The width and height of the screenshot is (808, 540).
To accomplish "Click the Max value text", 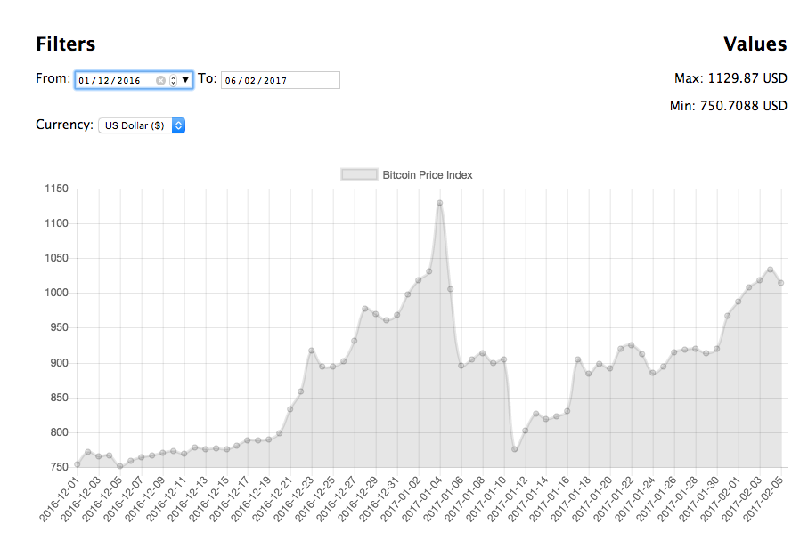I will [730, 78].
